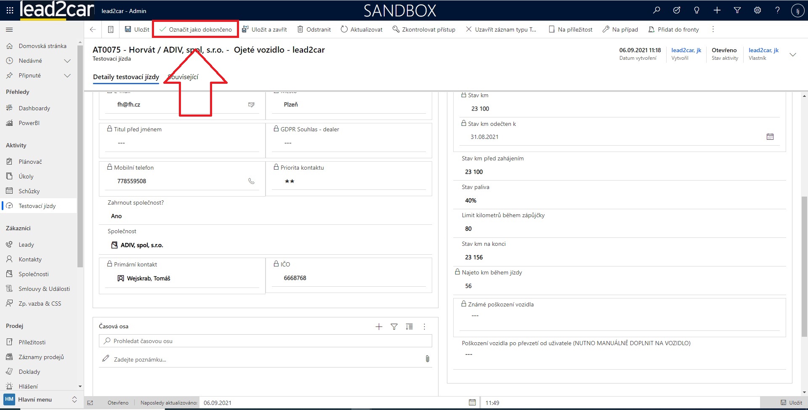This screenshot has width=808, height=410.
Task: Switch to the Související tab
Action: click(183, 77)
